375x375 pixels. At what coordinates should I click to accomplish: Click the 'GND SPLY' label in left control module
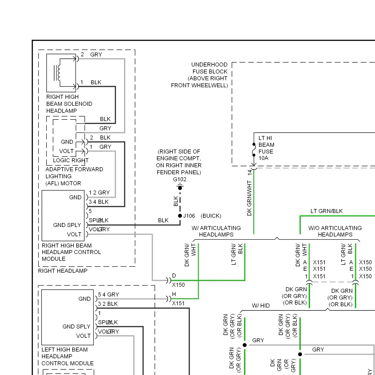pos(76,326)
